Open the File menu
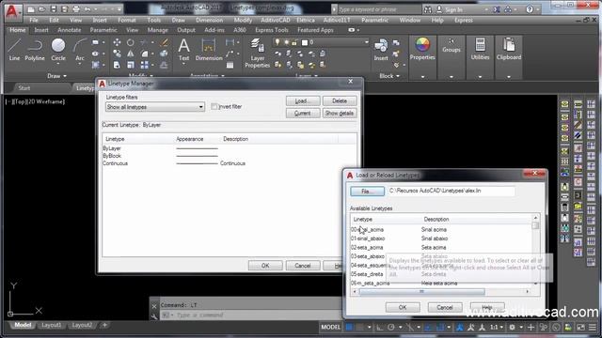Image resolution: width=602 pixels, height=338 pixels. (x=34, y=21)
